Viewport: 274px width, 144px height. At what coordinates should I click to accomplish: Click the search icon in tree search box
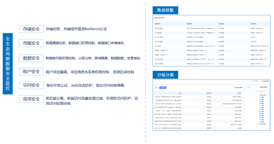(266, 91)
